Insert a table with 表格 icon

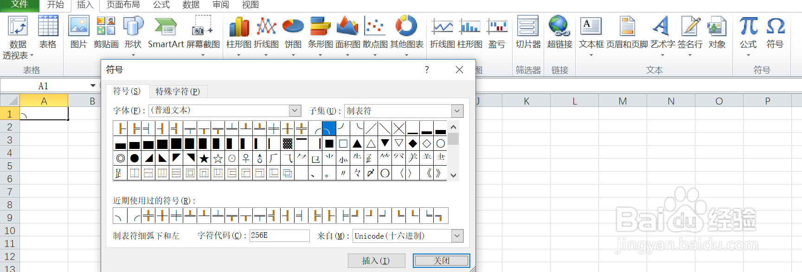[x=48, y=32]
